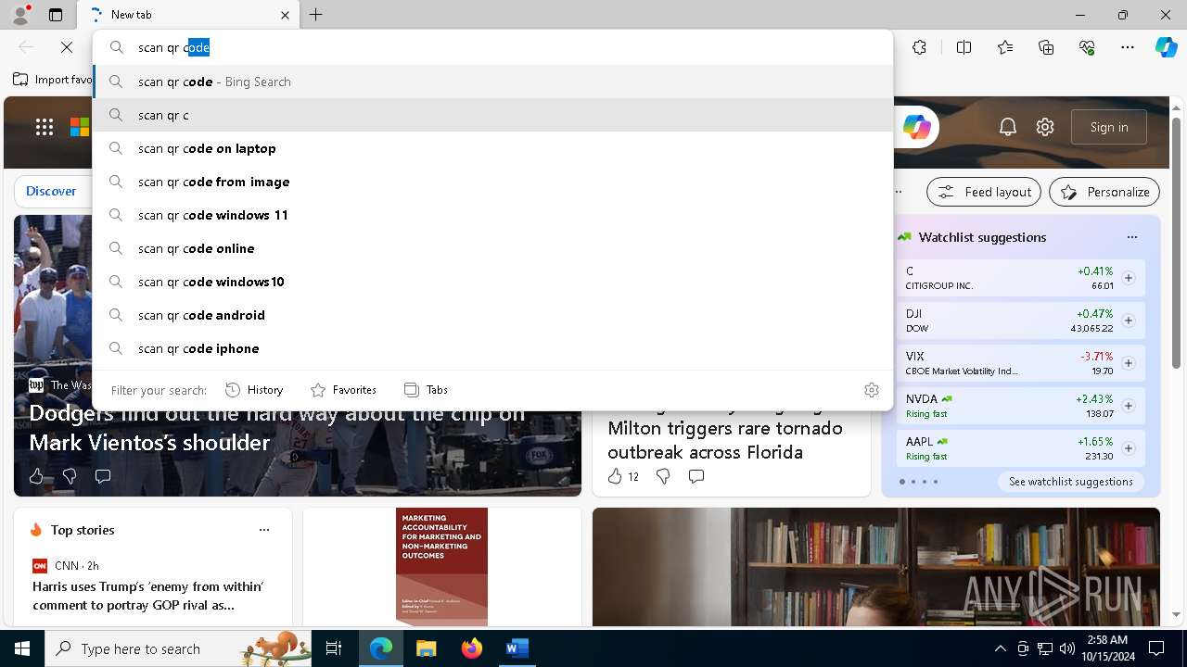
Task: Filter search by Favorites
Action: click(343, 390)
